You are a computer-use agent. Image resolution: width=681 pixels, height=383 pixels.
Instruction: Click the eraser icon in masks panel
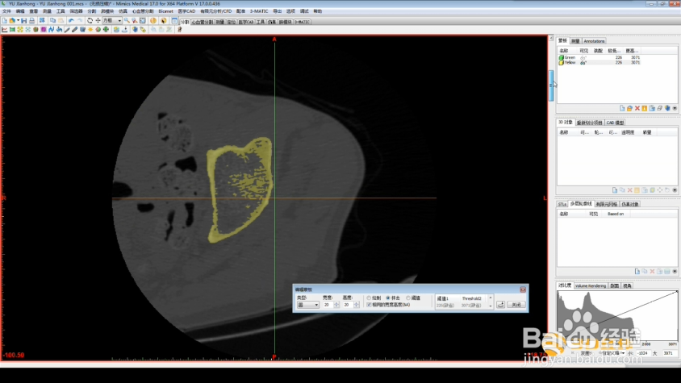tap(660, 108)
